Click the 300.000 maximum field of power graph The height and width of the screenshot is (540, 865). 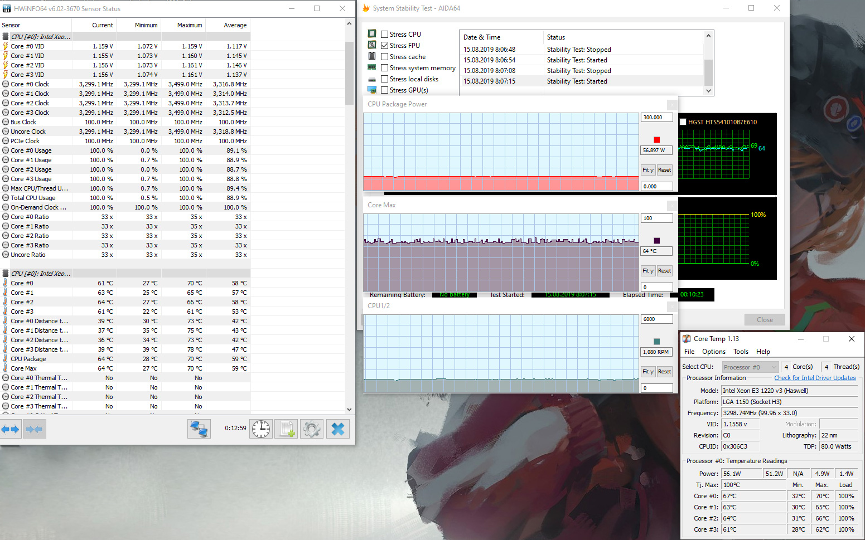[656, 118]
